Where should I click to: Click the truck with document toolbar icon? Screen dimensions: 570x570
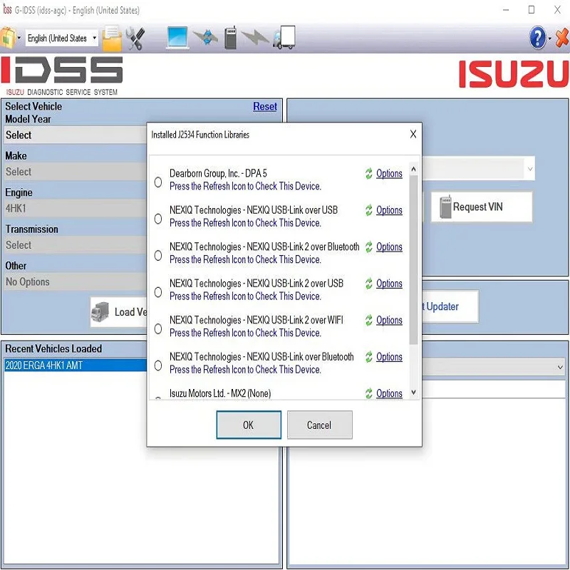point(284,37)
